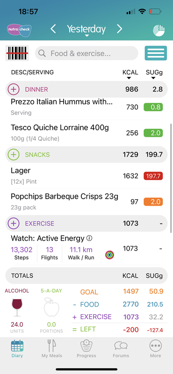Open the activity rings icon
Viewport: 173px width, 374px height.
point(109,255)
